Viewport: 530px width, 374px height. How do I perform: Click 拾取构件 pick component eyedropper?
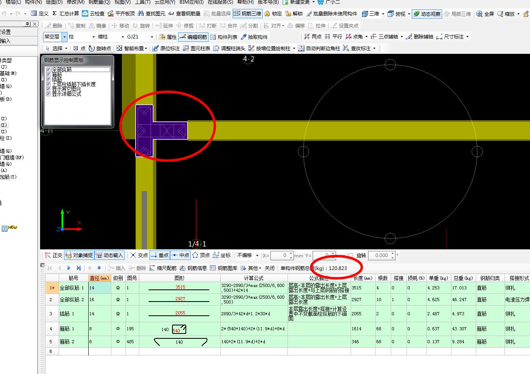[254, 37]
